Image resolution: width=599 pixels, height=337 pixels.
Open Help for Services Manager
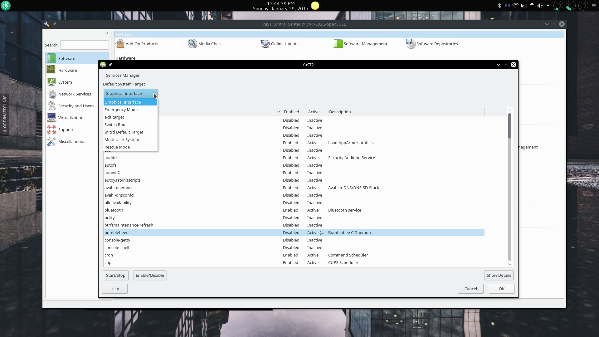115,289
